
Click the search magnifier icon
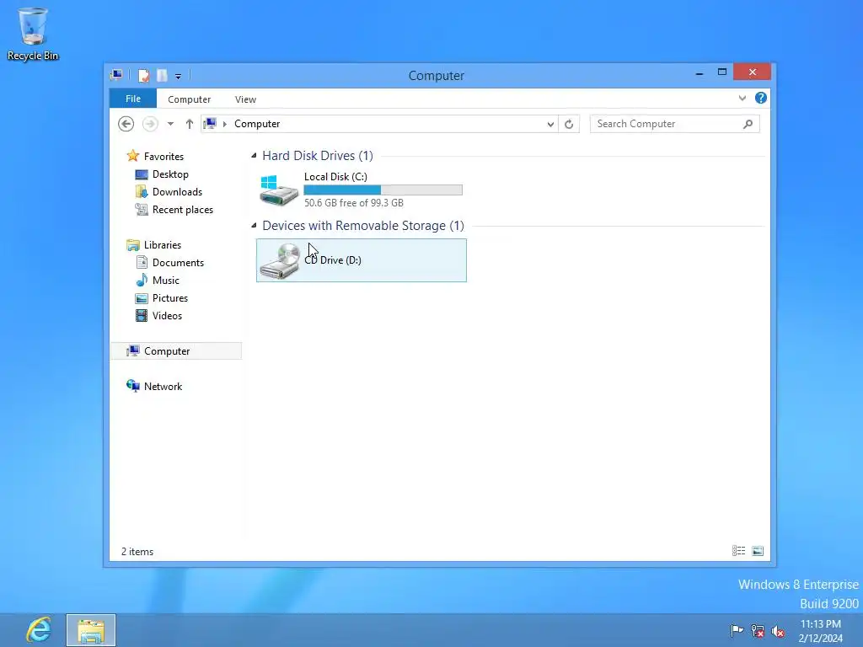748,124
